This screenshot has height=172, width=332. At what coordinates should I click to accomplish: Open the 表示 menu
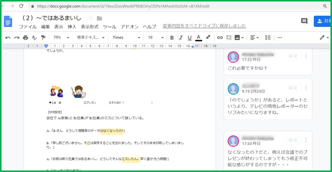59,27
